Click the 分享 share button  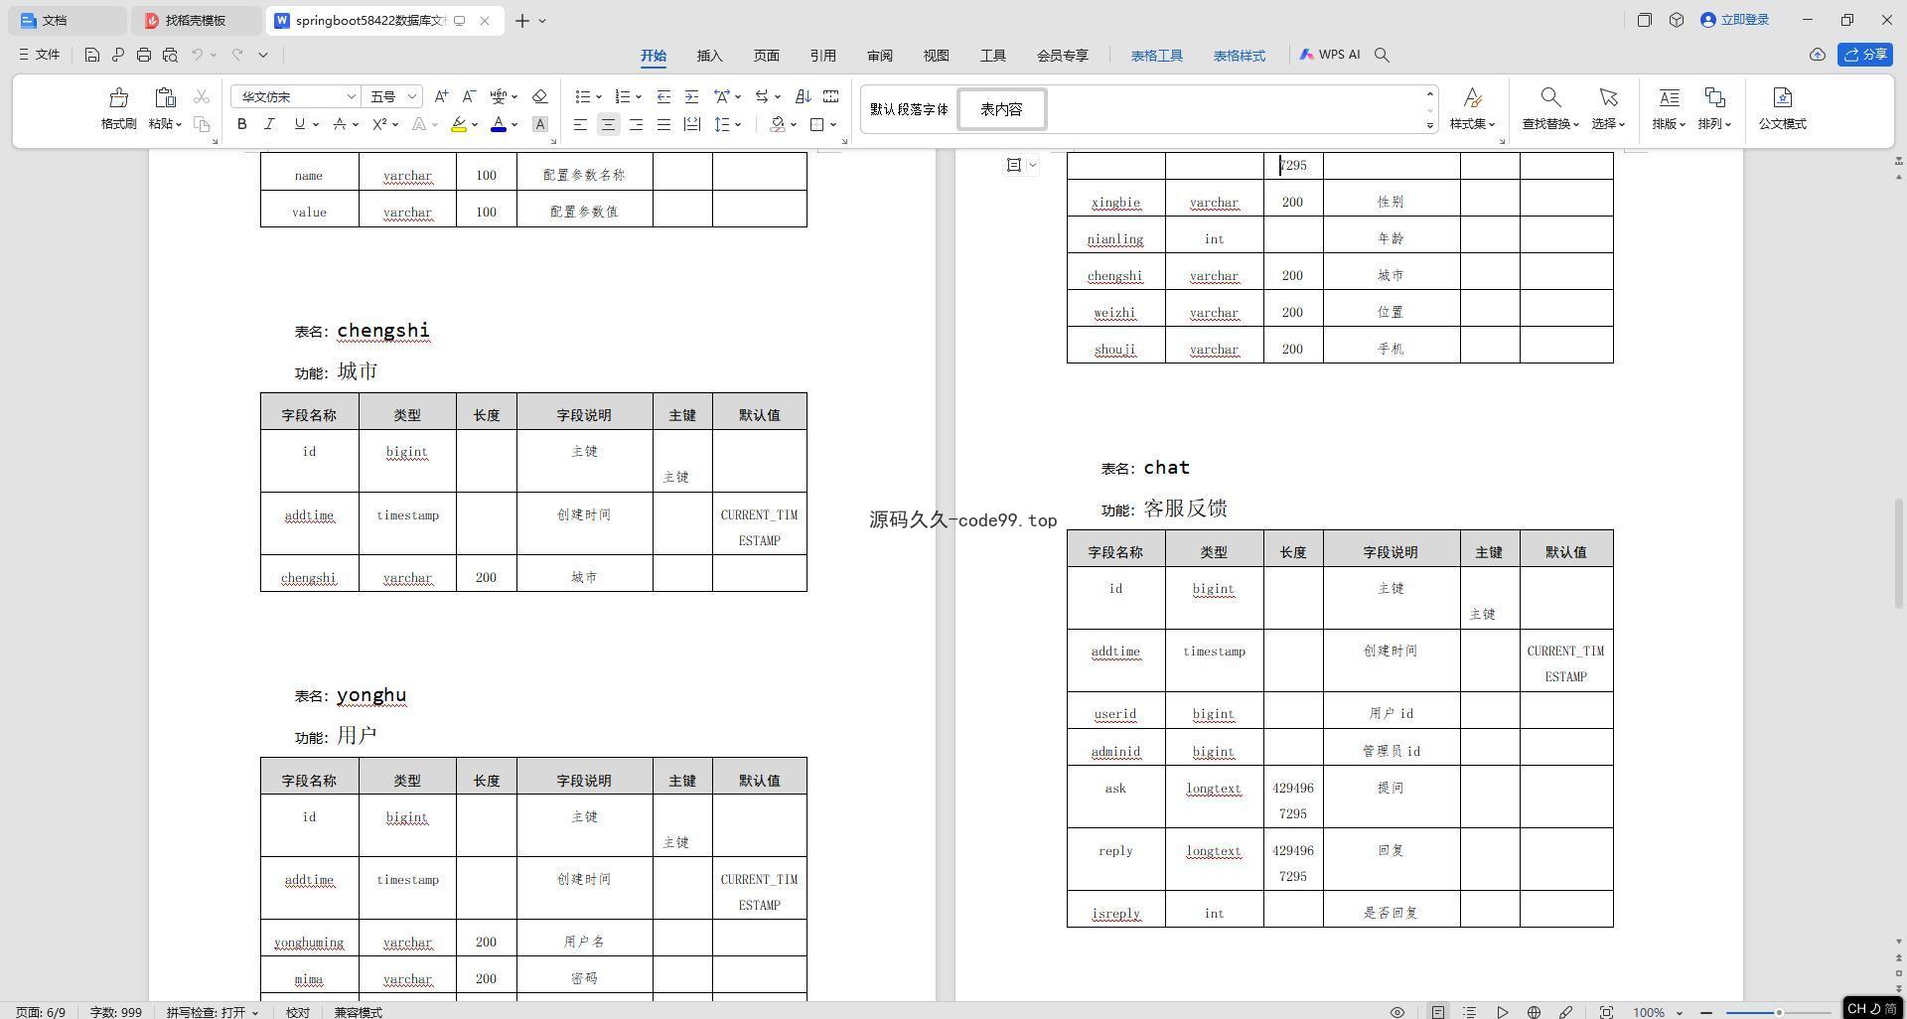pos(1864,55)
